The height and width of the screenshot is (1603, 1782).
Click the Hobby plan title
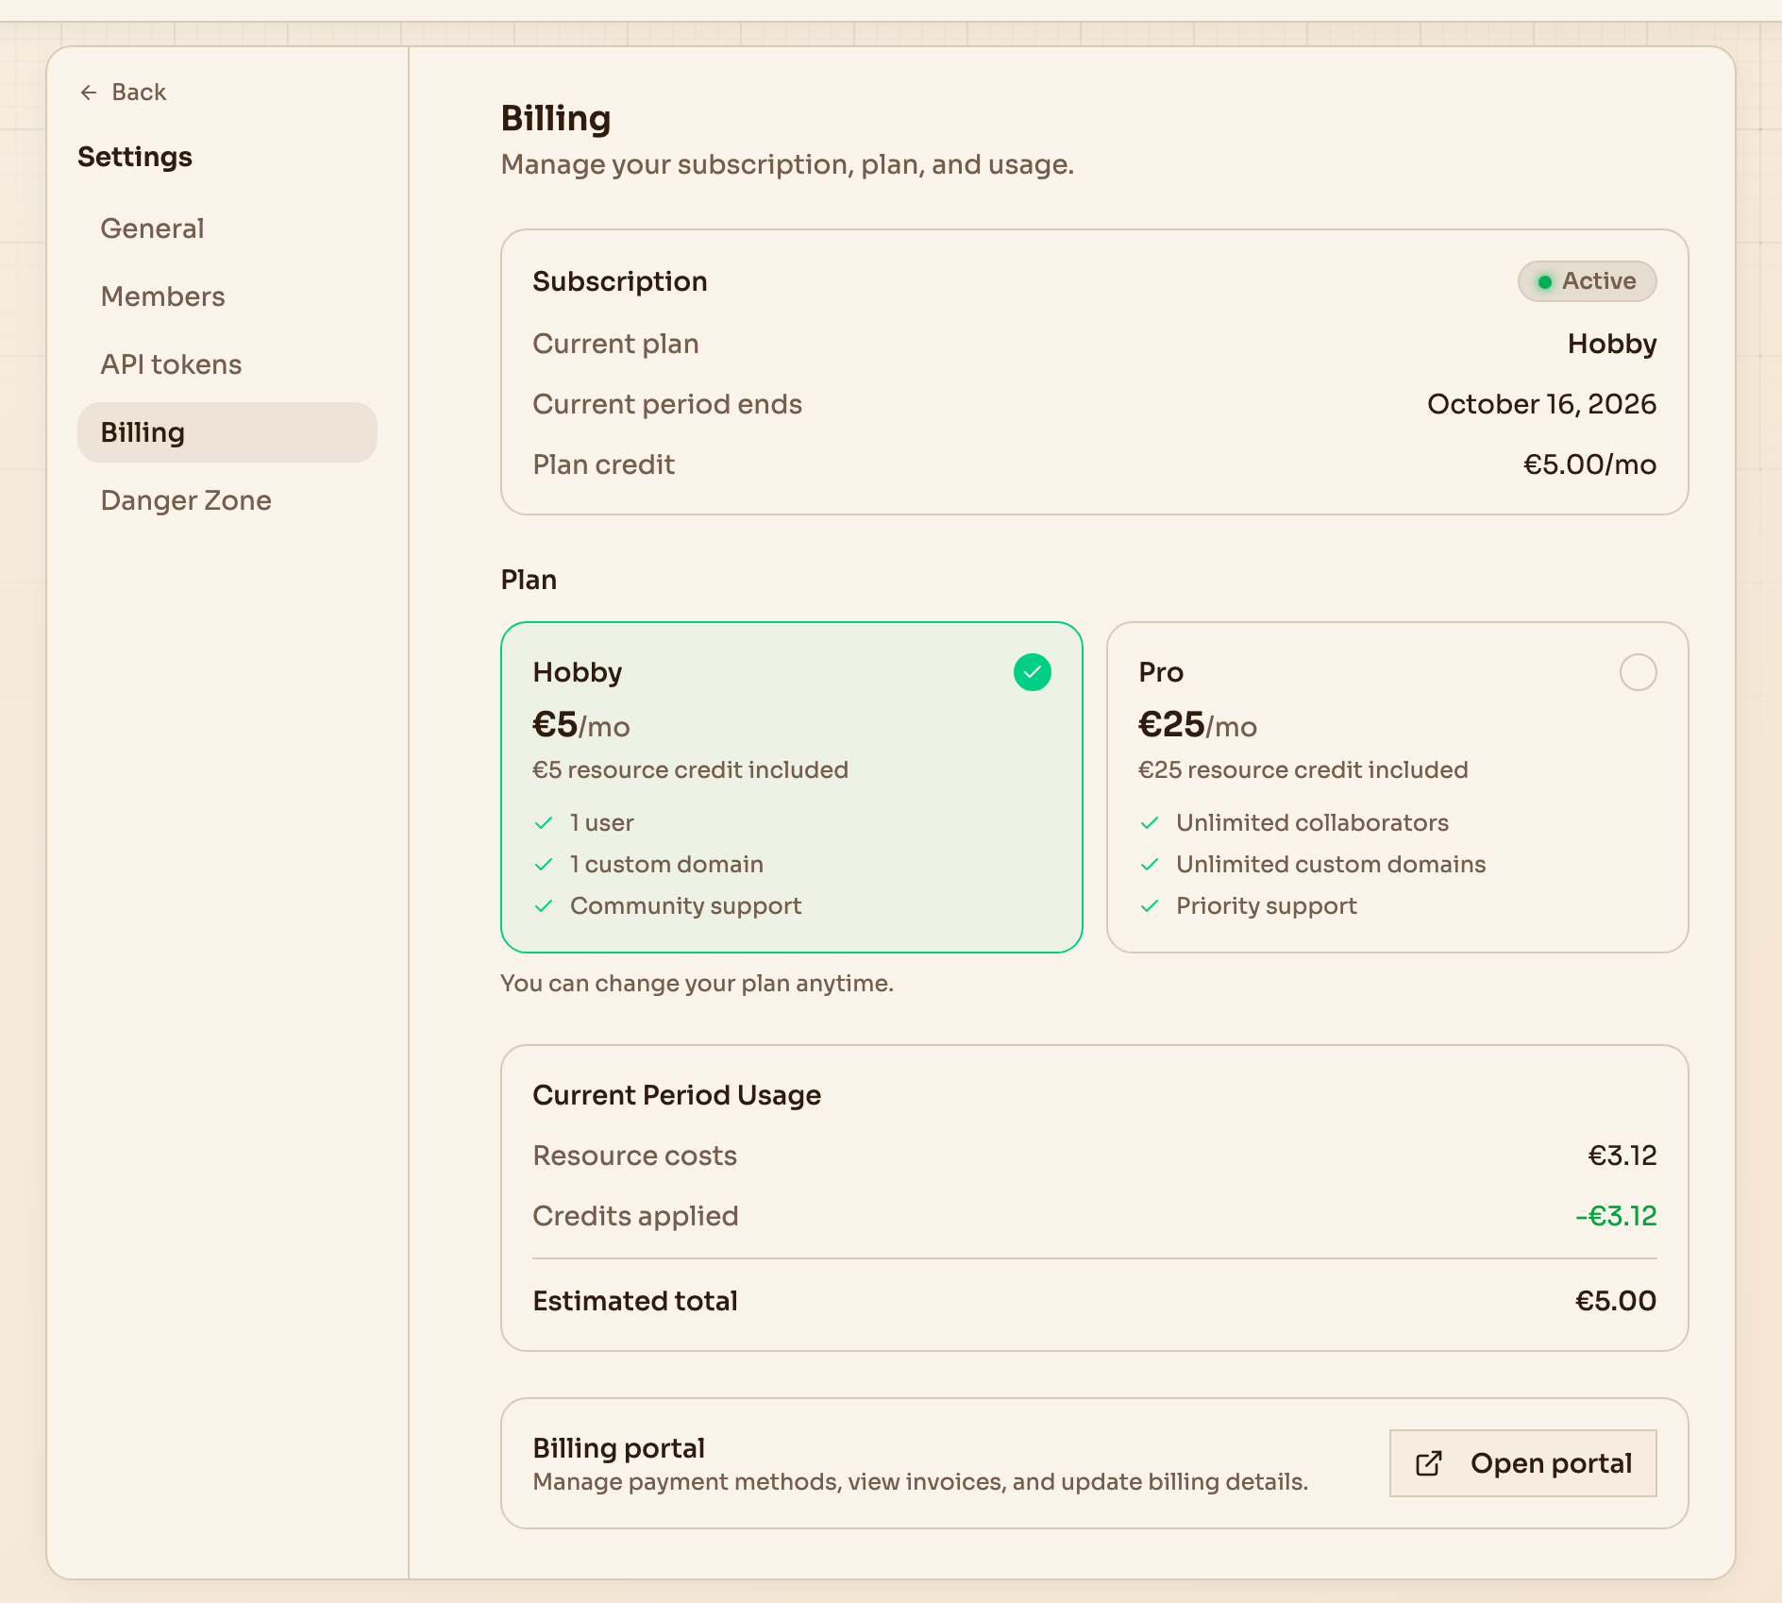click(578, 672)
